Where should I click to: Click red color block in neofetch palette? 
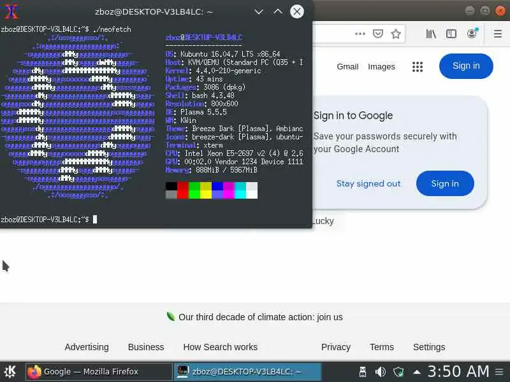point(183,190)
